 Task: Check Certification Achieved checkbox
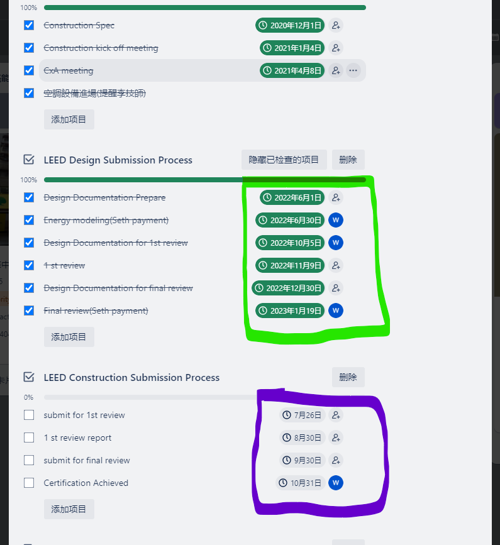click(x=29, y=483)
